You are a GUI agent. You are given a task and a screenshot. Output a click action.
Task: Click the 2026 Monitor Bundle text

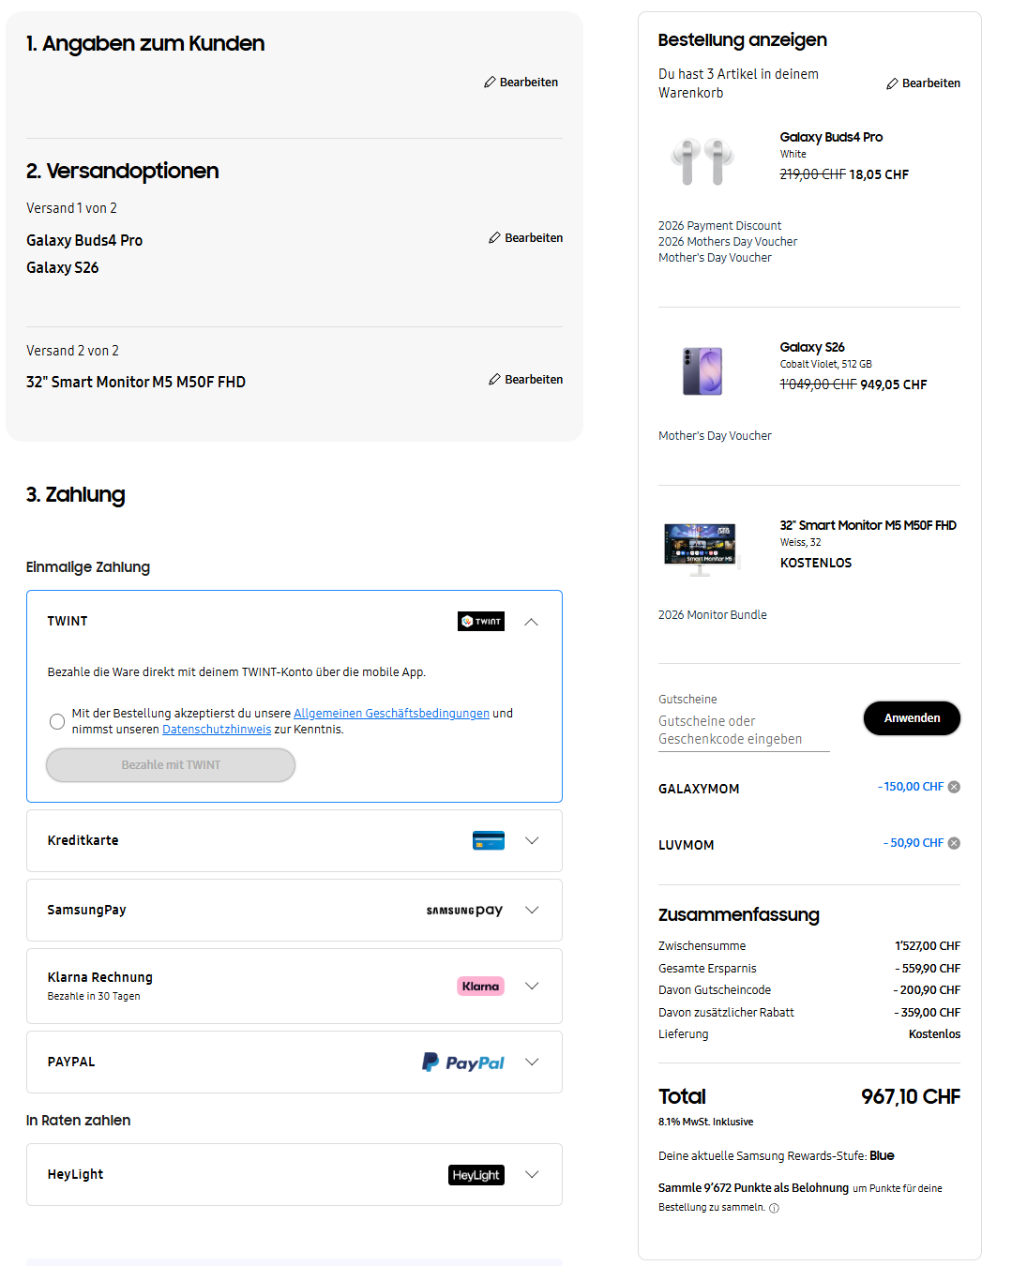[x=713, y=615]
